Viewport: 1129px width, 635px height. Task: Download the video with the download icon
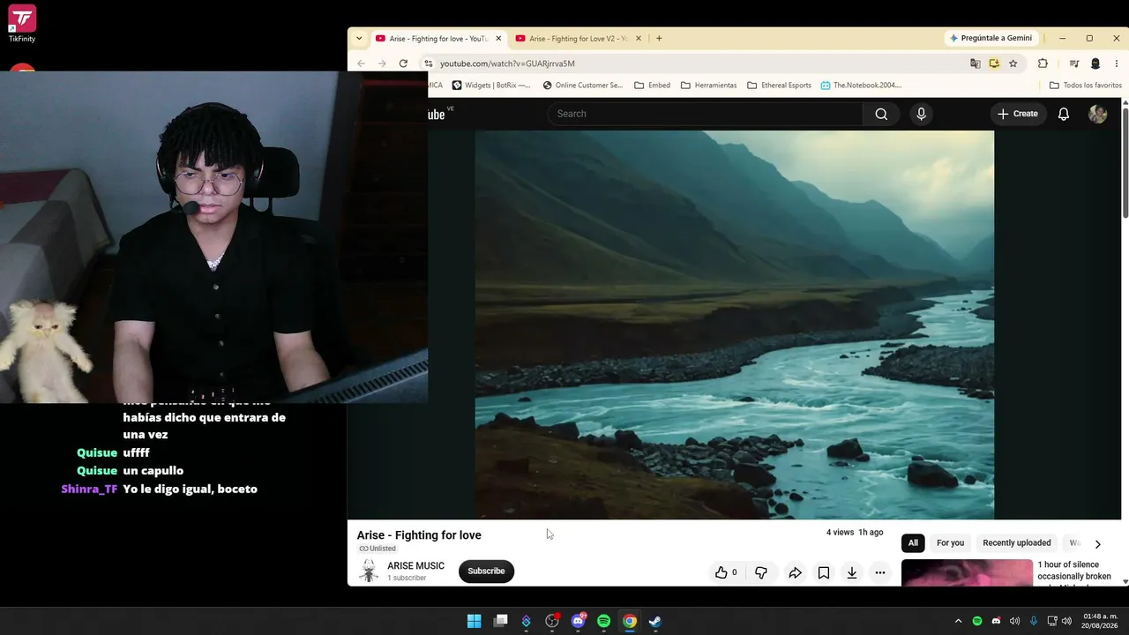point(852,572)
